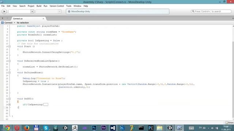Collapse the OnGUI() fold marker
Viewport: 234px width, 131px height.
coord(10,99)
